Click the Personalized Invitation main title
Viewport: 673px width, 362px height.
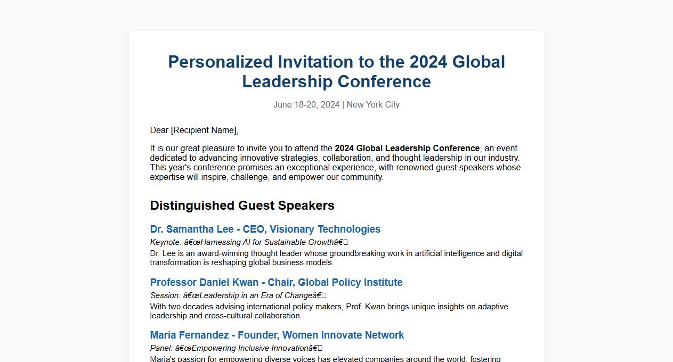[x=336, y=71]
